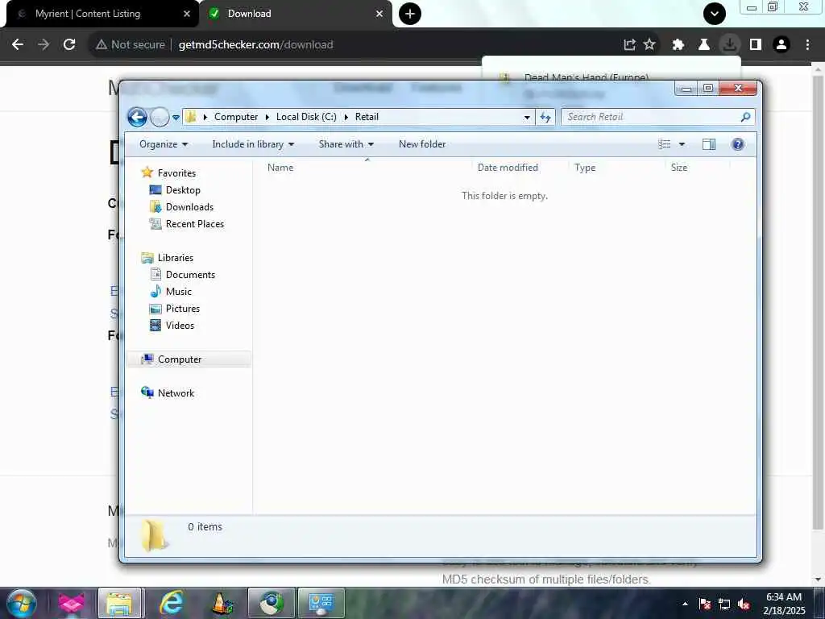This screenshot has width=825, height=619.
Task: Open the Organize menu
Action: [163, 144]
